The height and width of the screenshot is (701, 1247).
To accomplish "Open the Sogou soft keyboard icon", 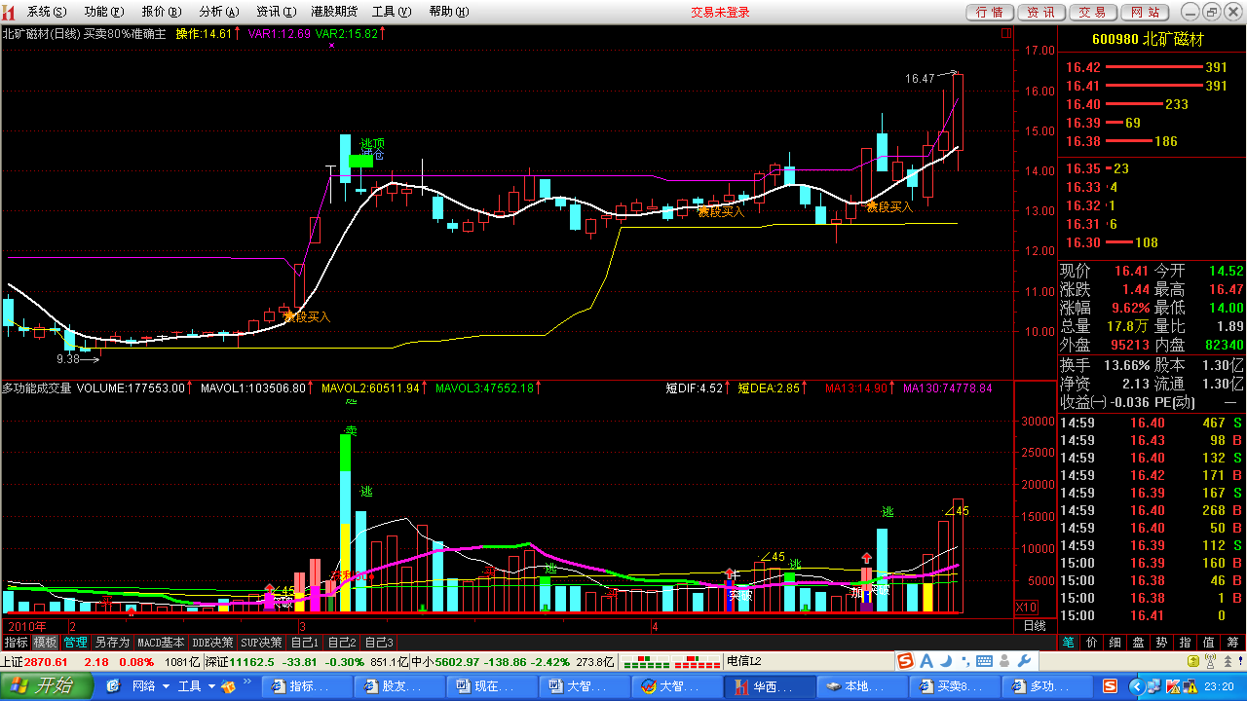I will (x=985, y=662).
